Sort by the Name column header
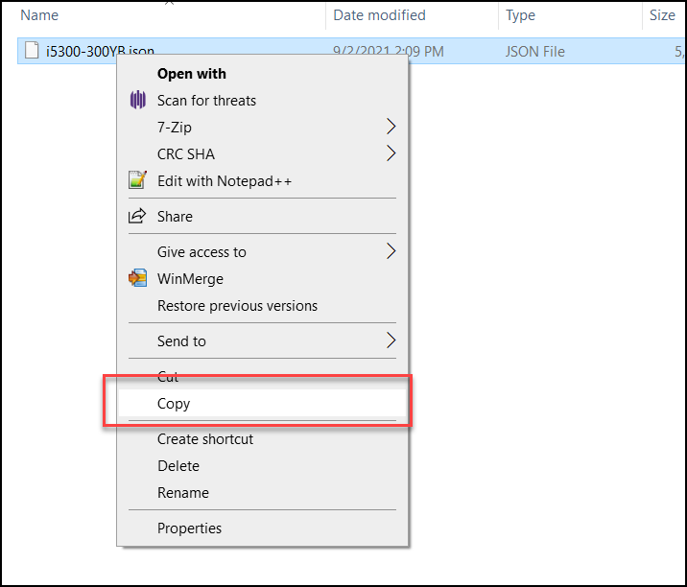Image resolution: width=687 pixels, height=587 pixels. (x=39, y=15)
